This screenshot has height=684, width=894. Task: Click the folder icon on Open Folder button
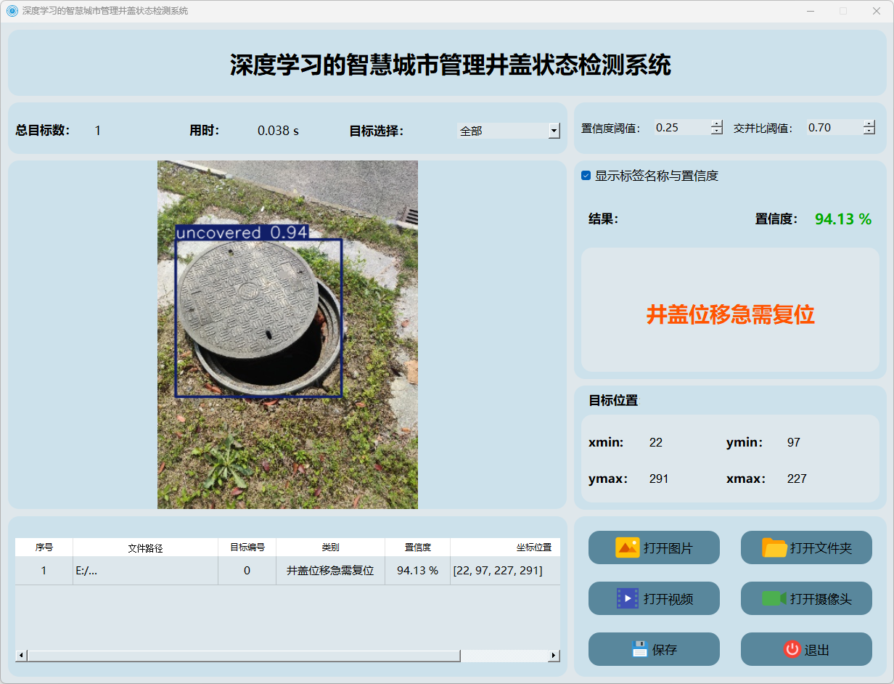(x=774, y=547)
